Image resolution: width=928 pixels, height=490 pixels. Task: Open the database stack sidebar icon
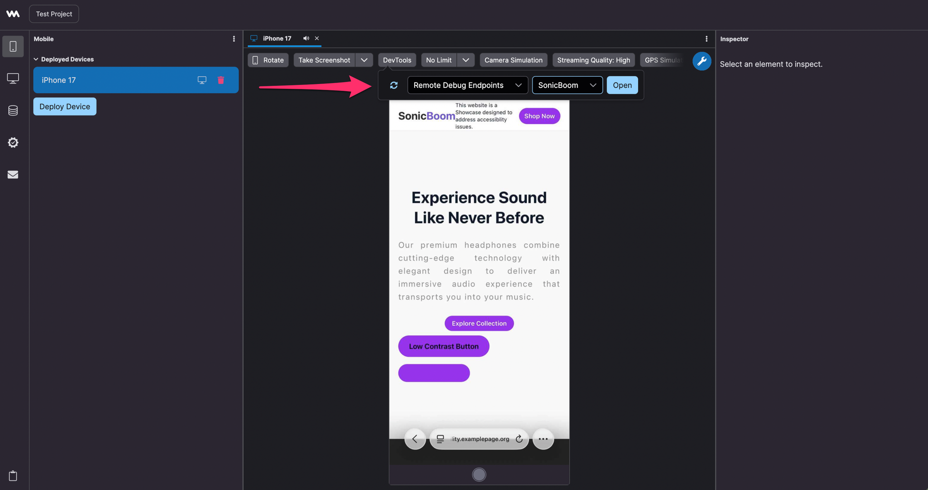coord(13,111)
